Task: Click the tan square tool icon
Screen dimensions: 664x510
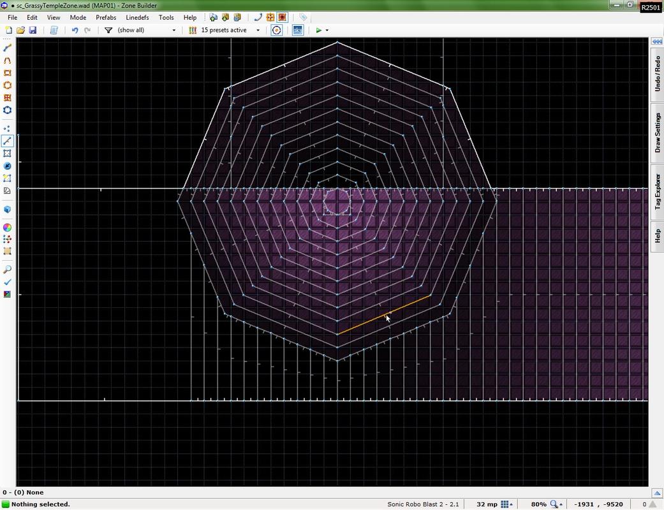Action: [x=7, y=251]
